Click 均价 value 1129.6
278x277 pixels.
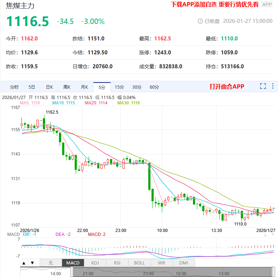click(29, 53)
